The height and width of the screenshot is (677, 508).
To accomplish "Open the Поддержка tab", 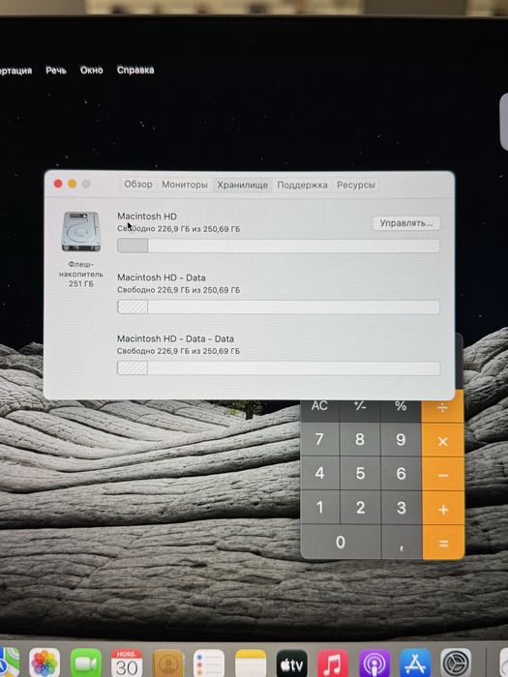I will (x=302, y=185).
